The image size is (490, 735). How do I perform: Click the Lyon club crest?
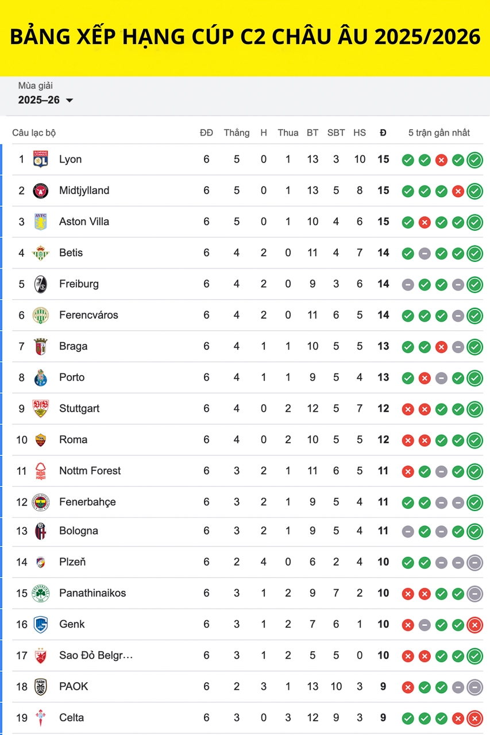[40, 159]
